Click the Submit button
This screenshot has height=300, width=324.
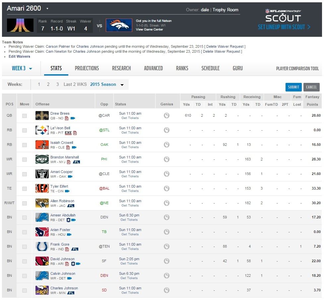pos(293,87)
